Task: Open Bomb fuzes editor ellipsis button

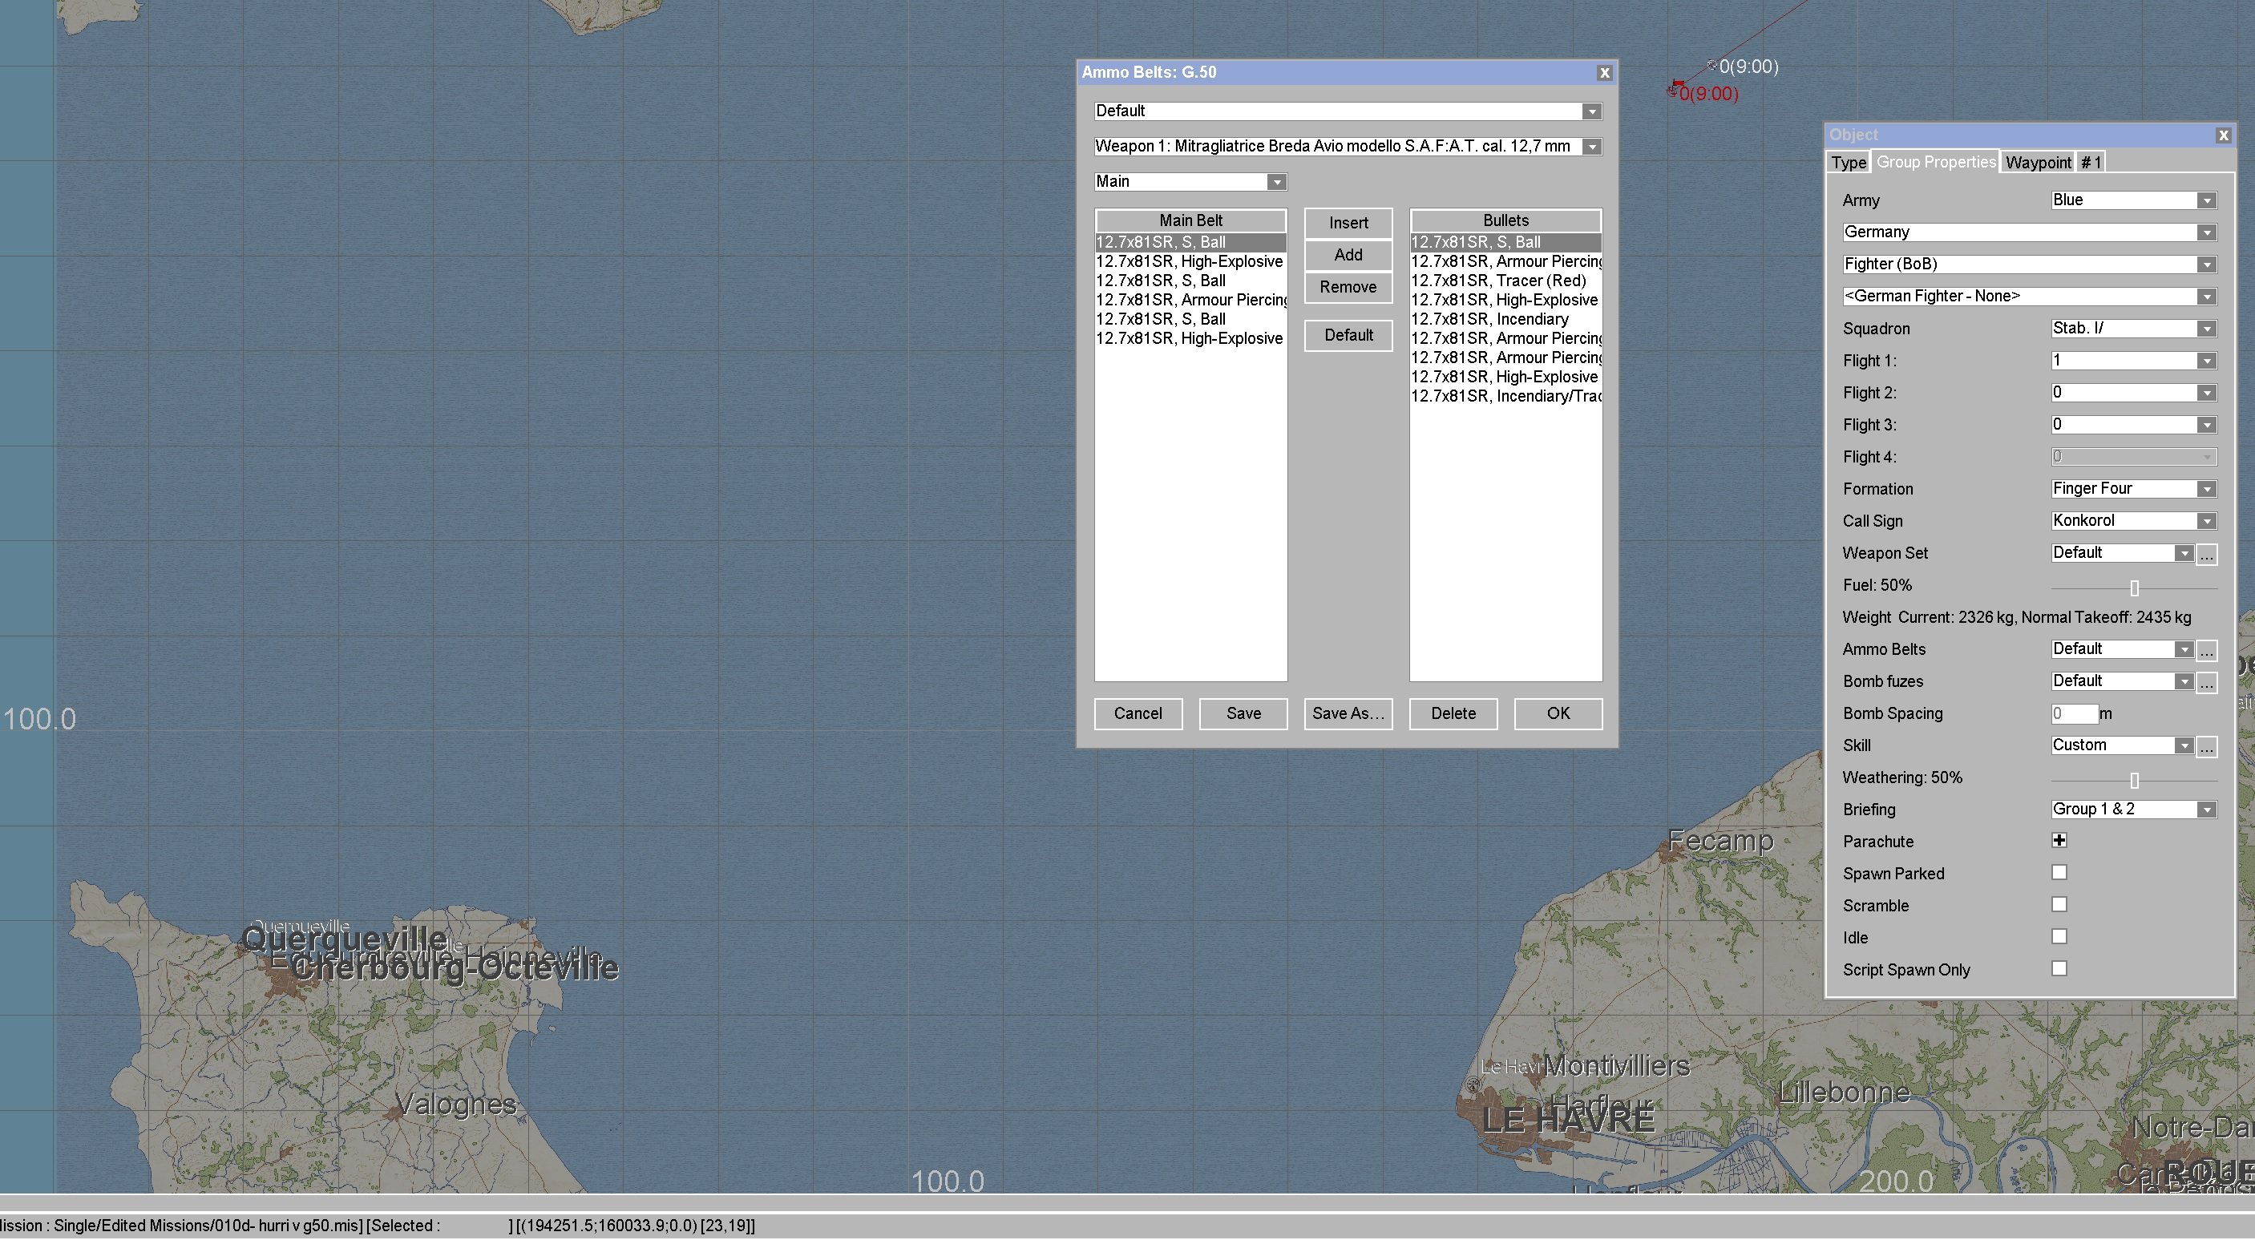Action: (x=2206, y=683)
